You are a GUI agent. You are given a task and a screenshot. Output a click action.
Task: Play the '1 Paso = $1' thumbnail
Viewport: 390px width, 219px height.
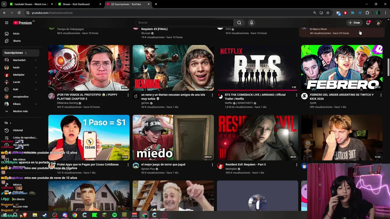pos(89,137)
